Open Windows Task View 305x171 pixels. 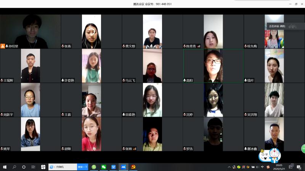[33, 167]
